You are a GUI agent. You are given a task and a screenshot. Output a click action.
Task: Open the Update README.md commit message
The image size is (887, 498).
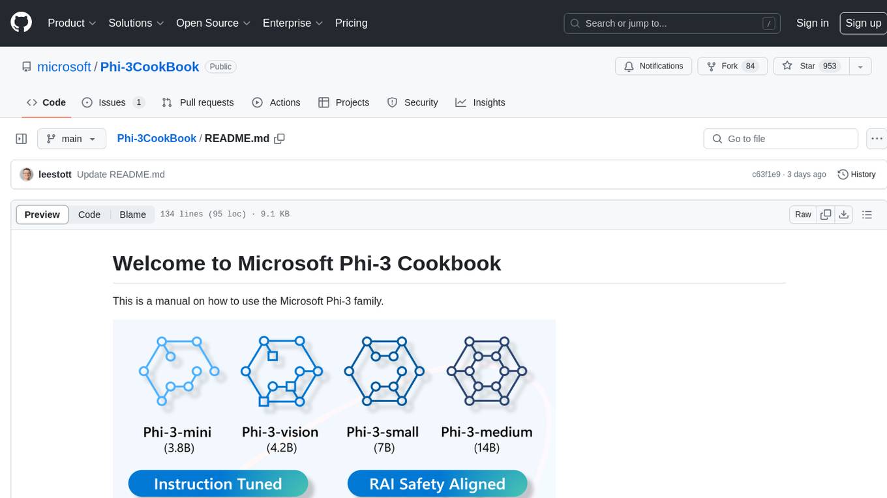(x=121, y=174)
